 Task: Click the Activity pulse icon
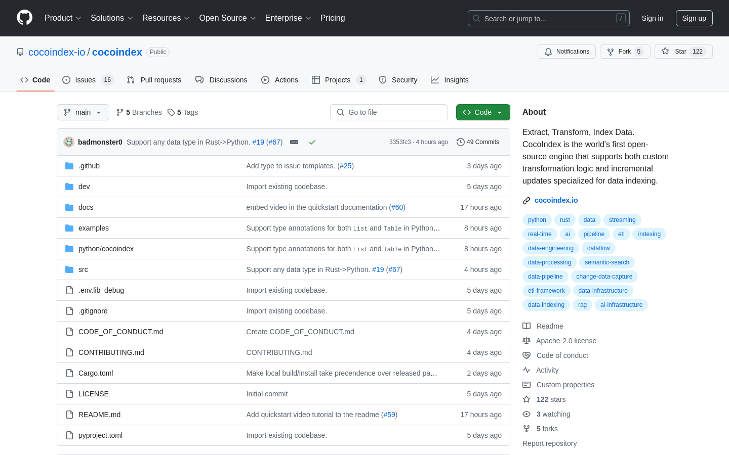526,370
